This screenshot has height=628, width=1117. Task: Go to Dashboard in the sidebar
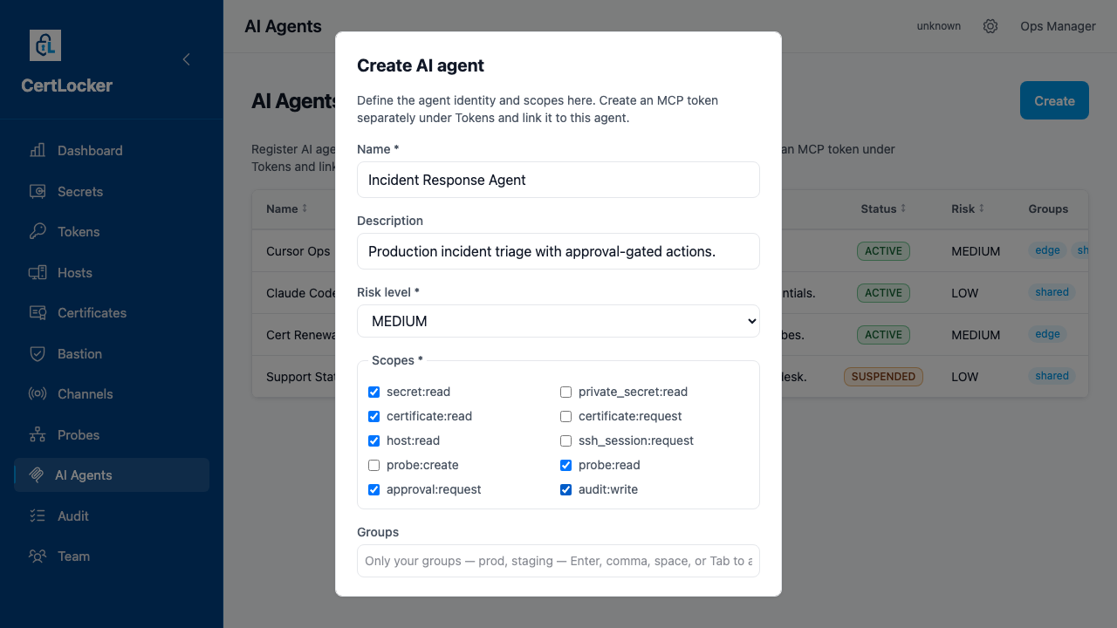112,150
